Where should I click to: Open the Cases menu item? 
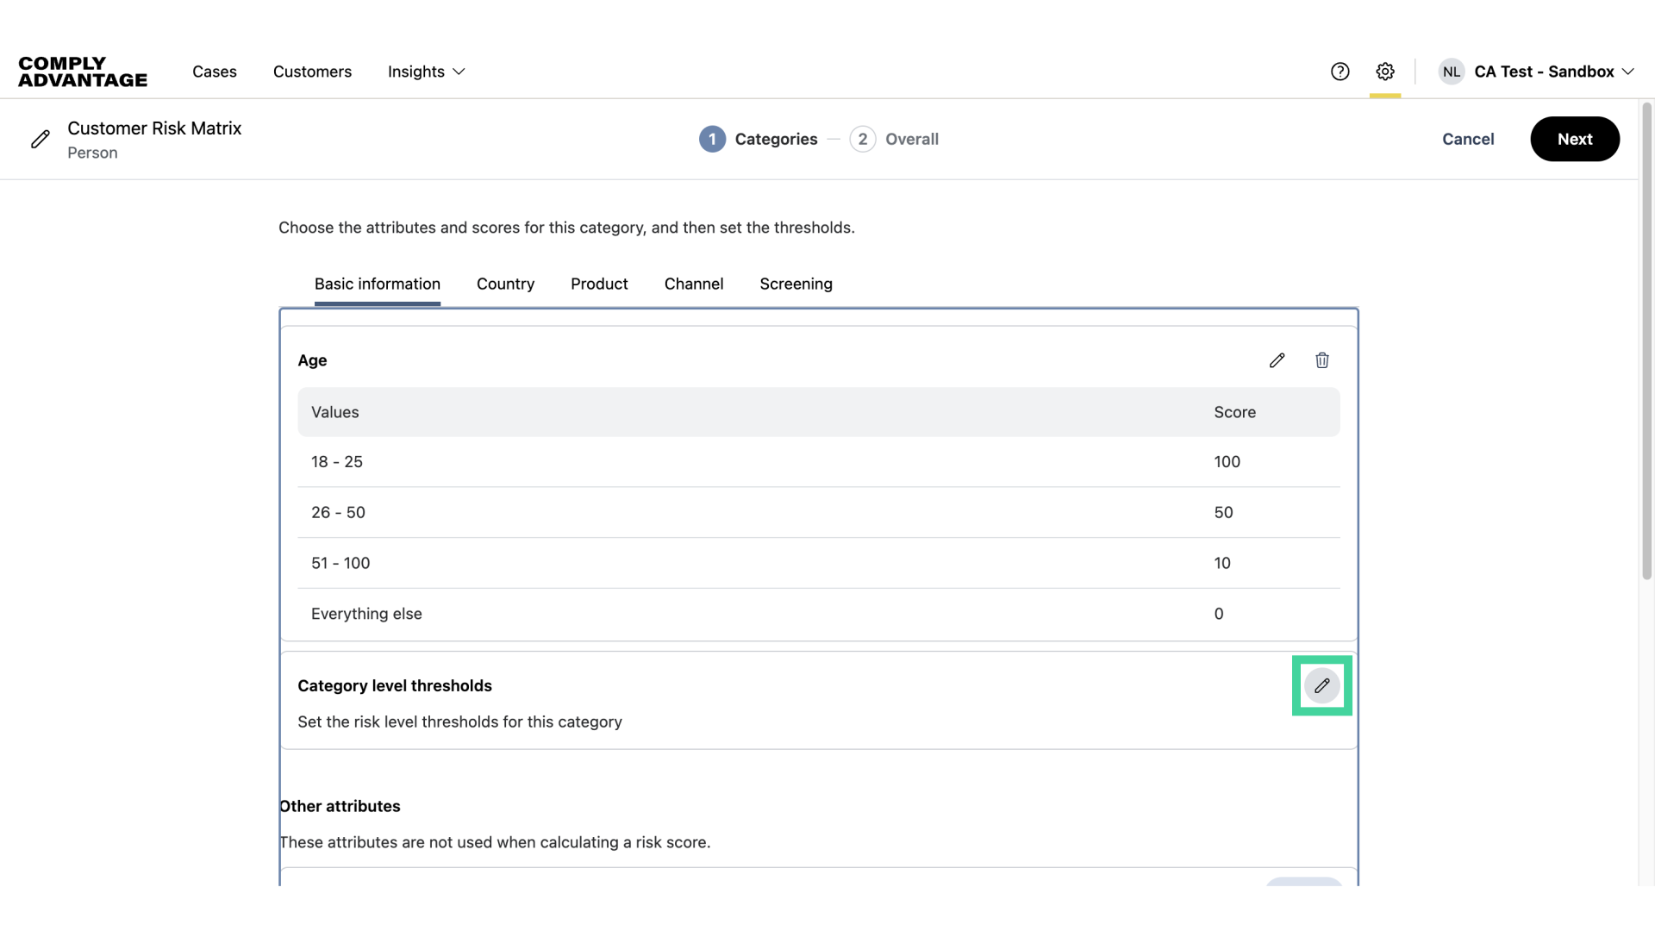[215, 72]
